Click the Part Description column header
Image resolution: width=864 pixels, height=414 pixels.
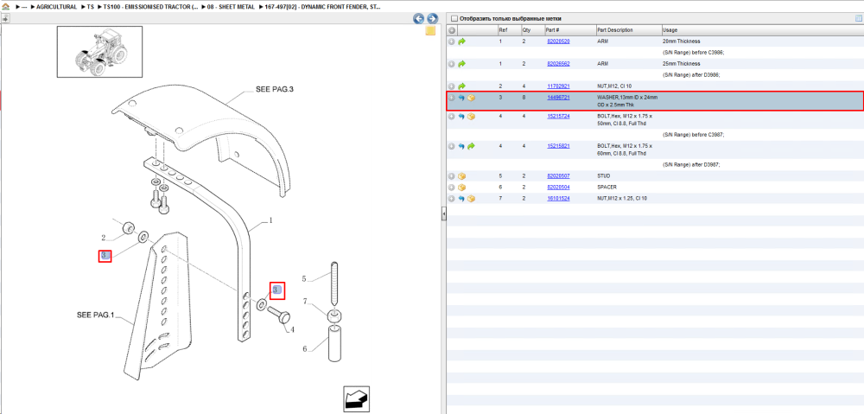pos(628,30)
